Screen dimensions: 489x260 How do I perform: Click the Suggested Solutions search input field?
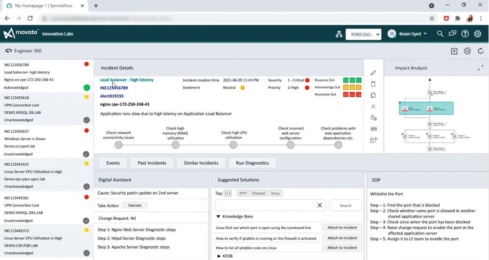[x=266, y=205]
